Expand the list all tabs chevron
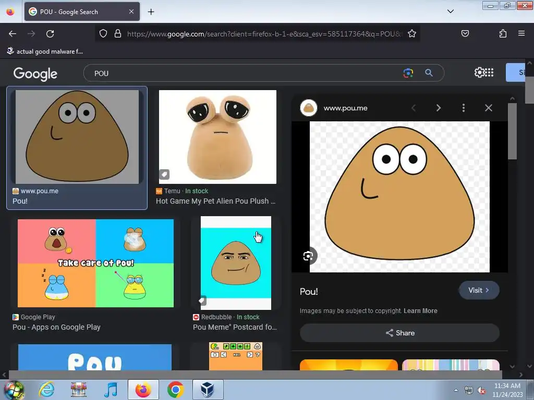Viewport: 534px width, 400px height. point(450,11)
